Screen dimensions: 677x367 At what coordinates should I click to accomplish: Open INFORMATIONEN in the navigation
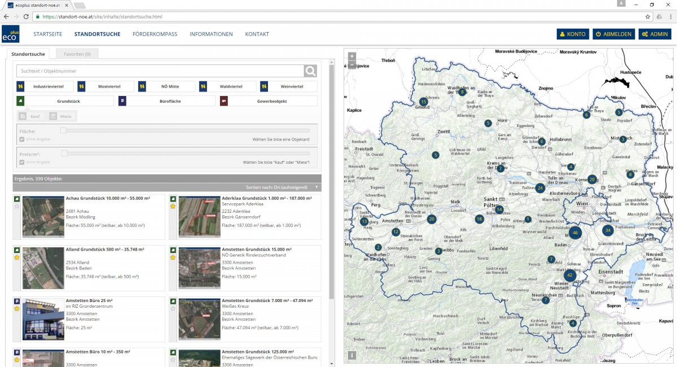[211, 34]
